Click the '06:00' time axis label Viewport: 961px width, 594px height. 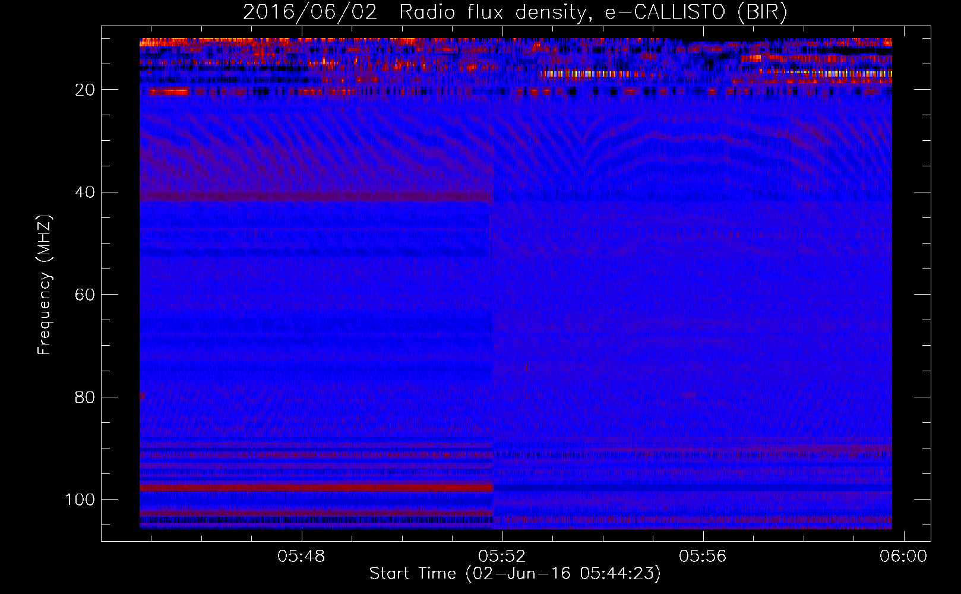pyautogui.click(x=903, y=556)
